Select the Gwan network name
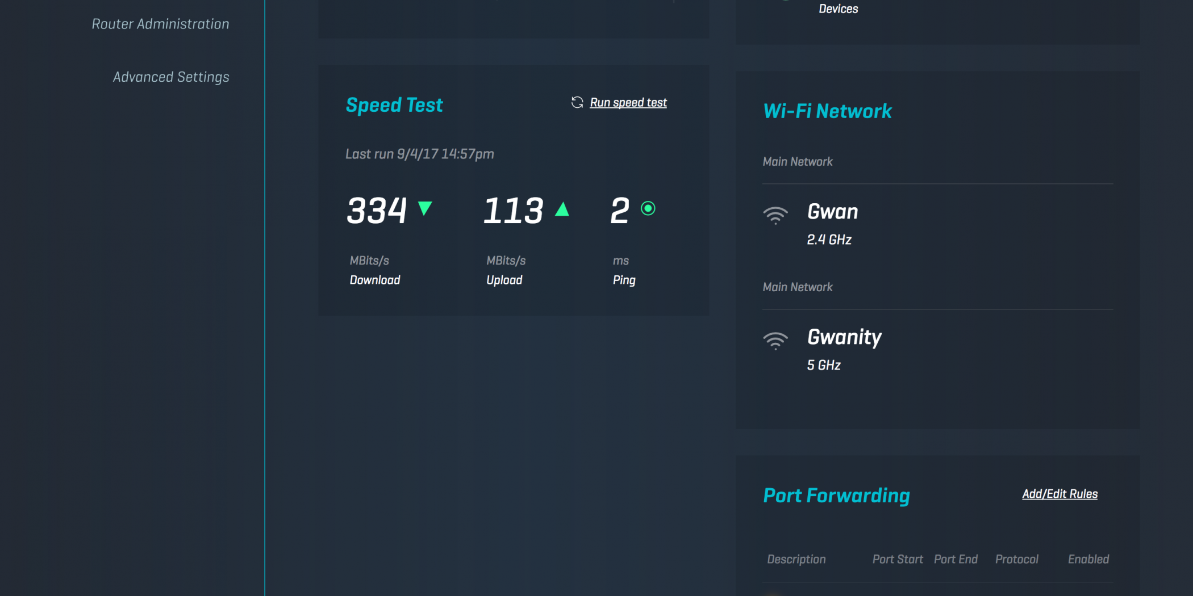Screen dimensions: 1193x596 (833, 212)
